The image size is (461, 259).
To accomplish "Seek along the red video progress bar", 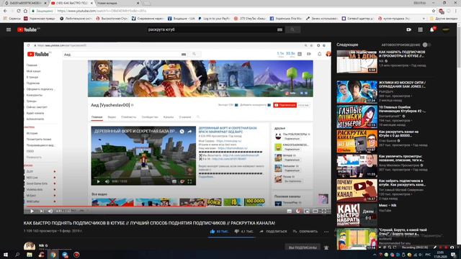I will pos(177,206).
